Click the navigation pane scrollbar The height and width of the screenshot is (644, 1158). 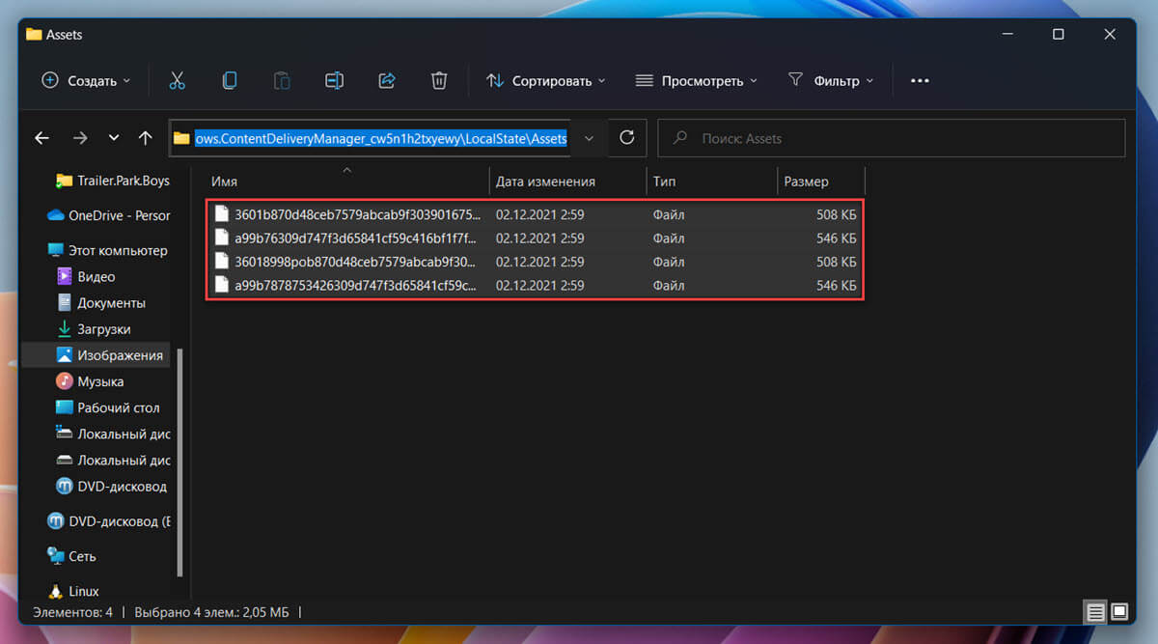(179, 462)
